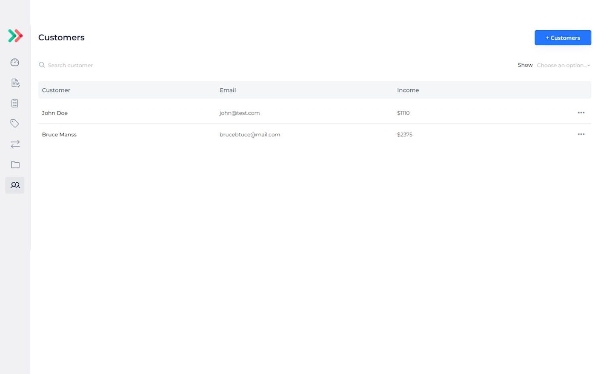Click the search magnifier icon

(42, 65)
